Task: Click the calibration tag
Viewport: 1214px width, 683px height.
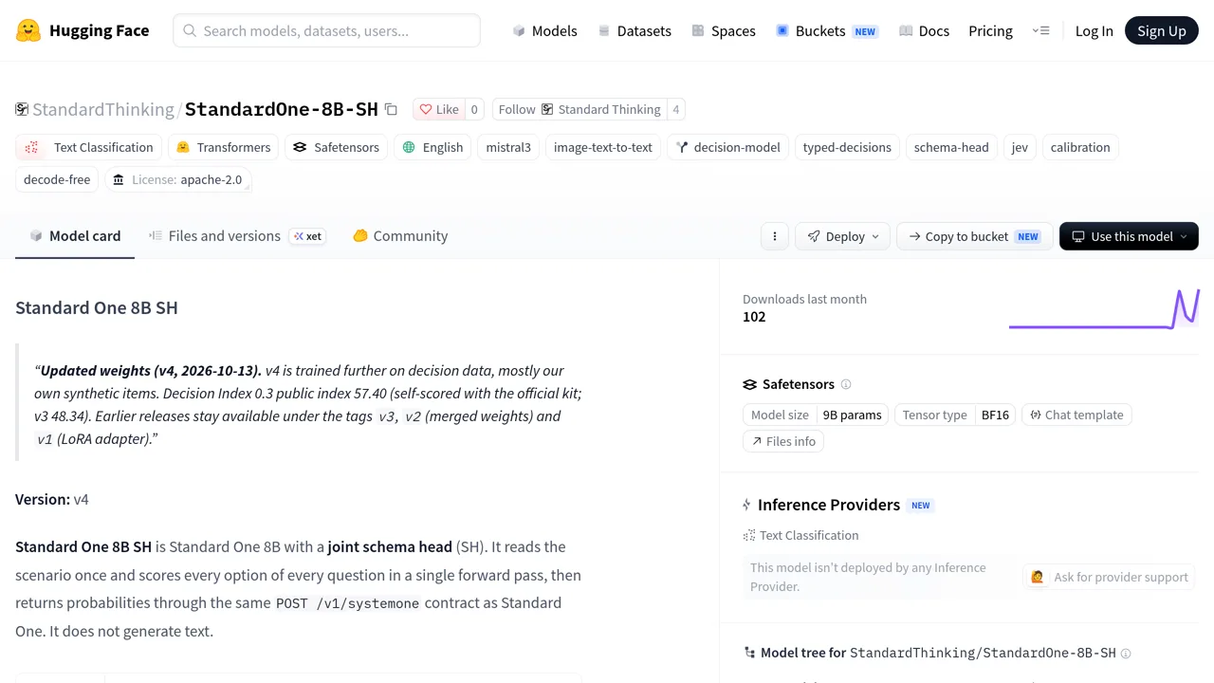Action: tap(1080, 147)
